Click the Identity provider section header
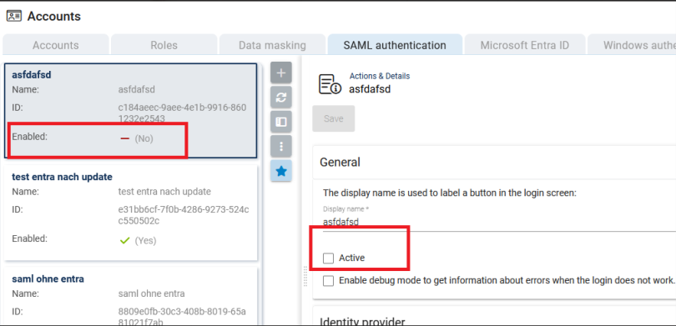 click(362, 321)
